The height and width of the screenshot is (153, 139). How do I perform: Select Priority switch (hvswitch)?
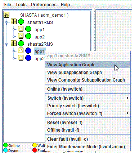[88, 106]
